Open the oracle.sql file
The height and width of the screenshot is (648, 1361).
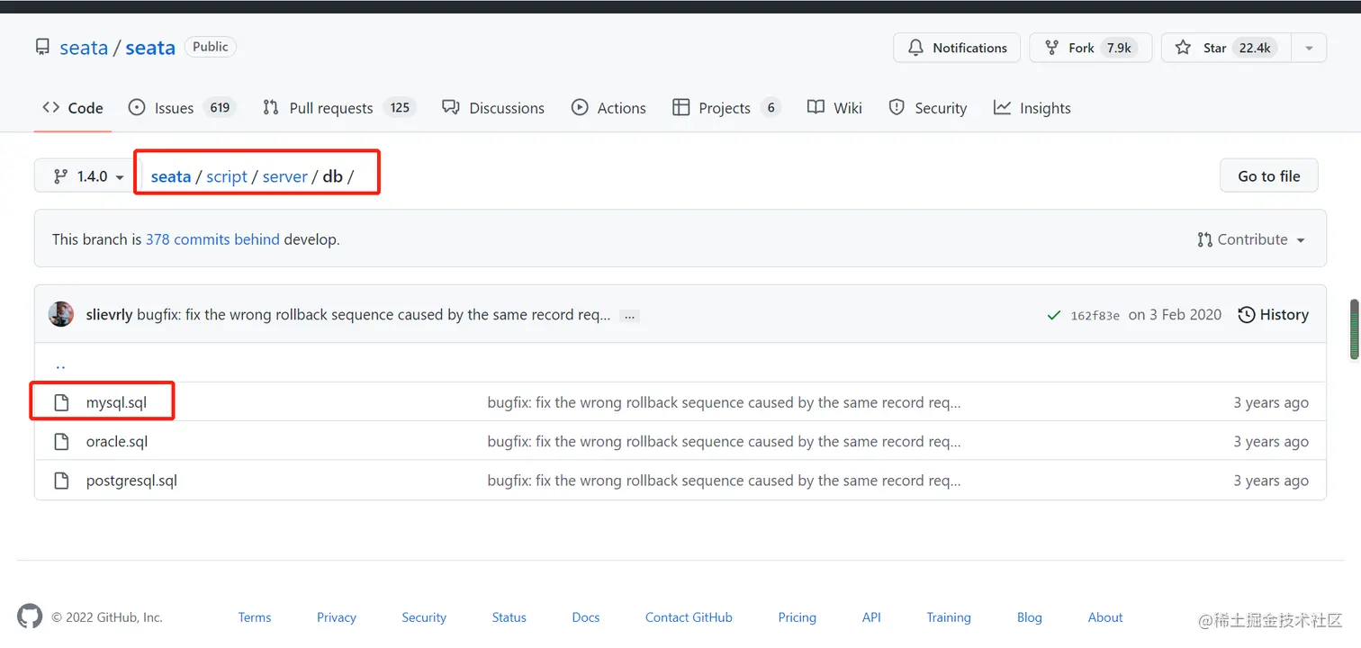point(117,441)
